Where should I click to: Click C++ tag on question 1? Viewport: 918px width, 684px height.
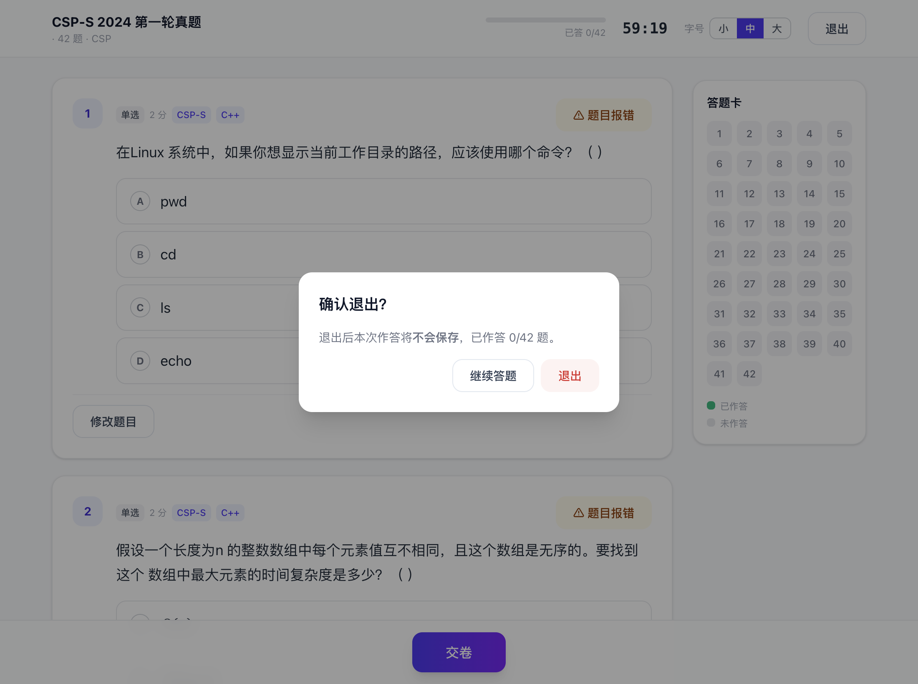pos(230,115)
